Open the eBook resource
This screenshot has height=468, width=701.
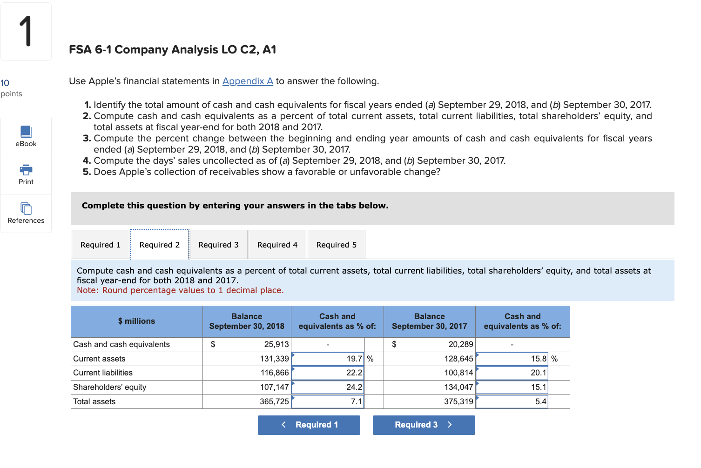[x=26, y=136]
